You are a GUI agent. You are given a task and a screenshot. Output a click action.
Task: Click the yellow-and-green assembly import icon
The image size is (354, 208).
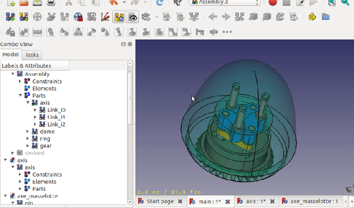[x=24, y=17]
